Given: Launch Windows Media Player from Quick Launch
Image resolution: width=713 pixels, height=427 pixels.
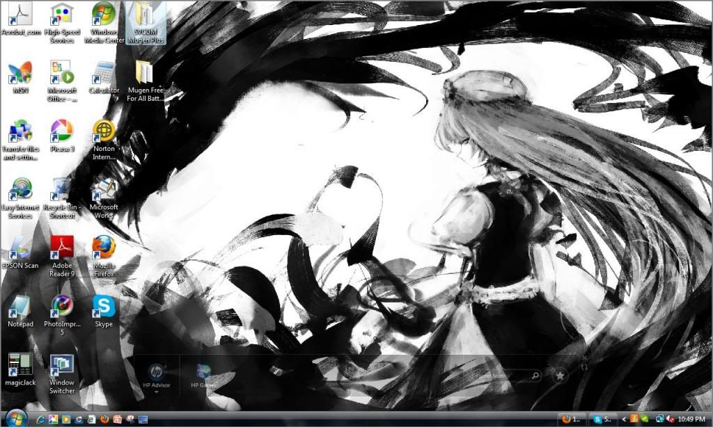Looking at the screenshot, I should point(66,419).
